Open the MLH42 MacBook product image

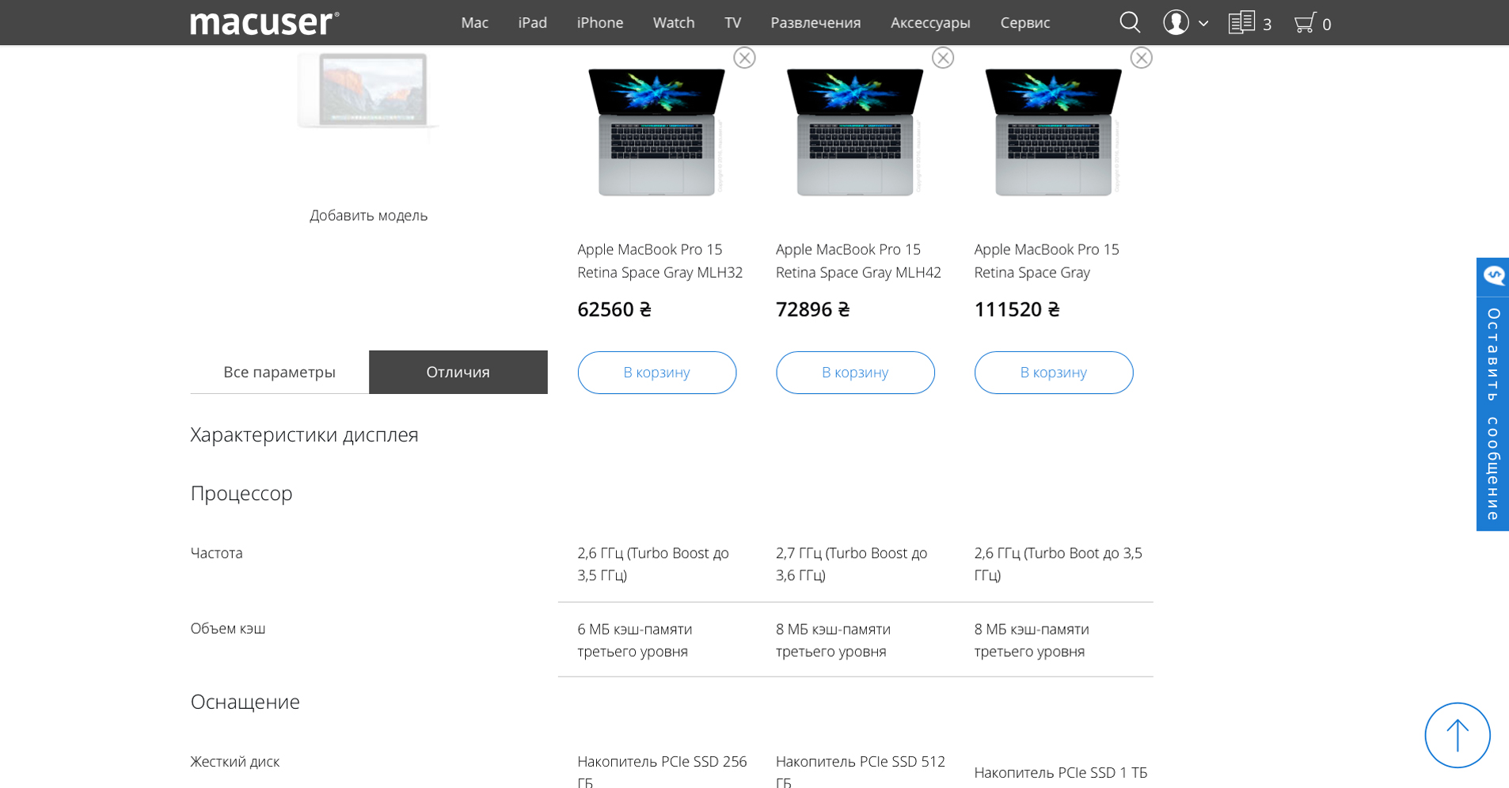click(855, 131)
